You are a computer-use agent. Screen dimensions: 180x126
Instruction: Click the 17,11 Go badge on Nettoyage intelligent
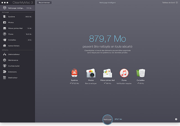tap(29, 8)
